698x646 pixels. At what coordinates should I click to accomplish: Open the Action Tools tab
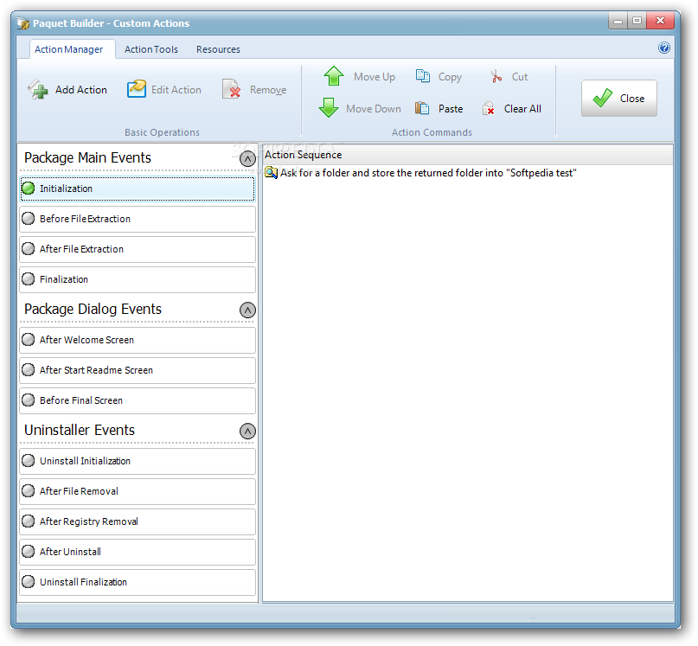click(x=150, y=49)
